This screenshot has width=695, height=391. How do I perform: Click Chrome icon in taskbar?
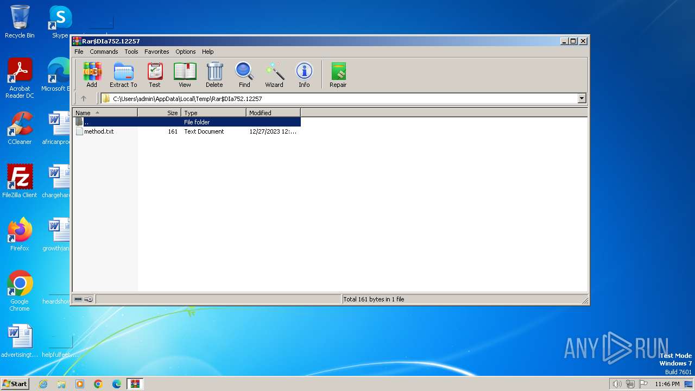(x=98, y=384)
